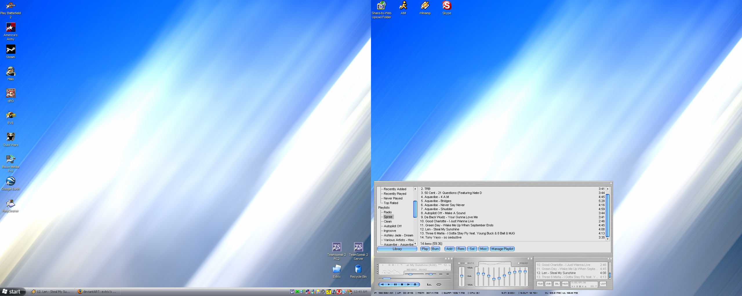This screenshot has height=296, width=742.
Task: Click the equalizer preamp slider
Action: 461,276
